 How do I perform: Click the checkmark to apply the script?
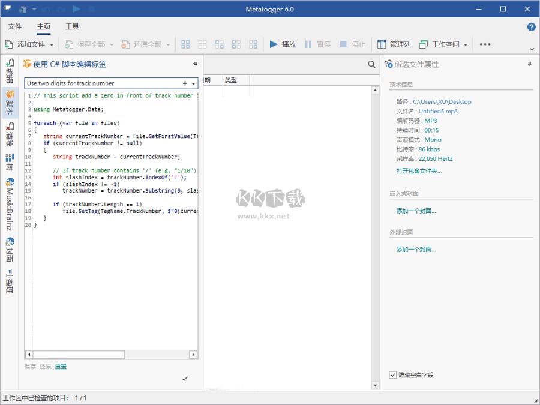coord(185,379)
